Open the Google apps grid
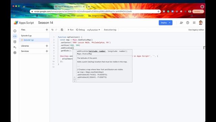The image size is (216, 122). (194, 23)
